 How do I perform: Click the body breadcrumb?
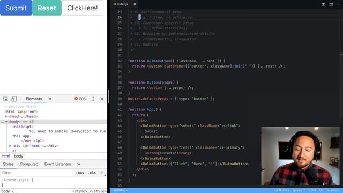[x=19, y=156]
